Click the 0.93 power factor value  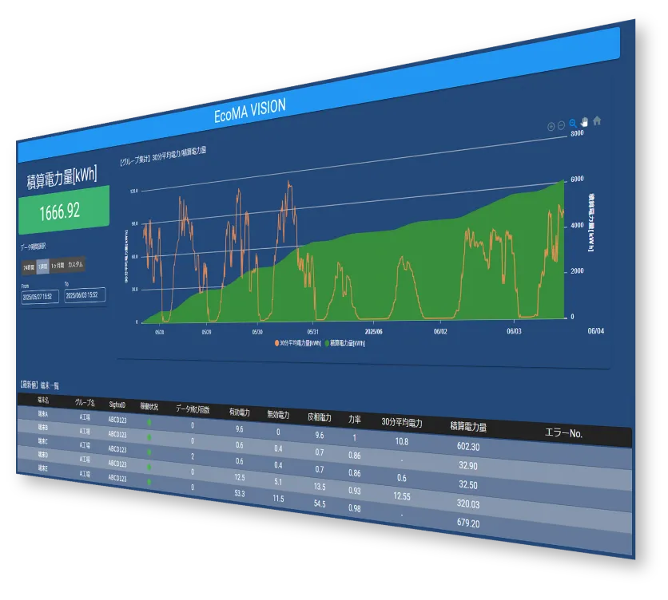pyautogui.click(x=355, y=491)
